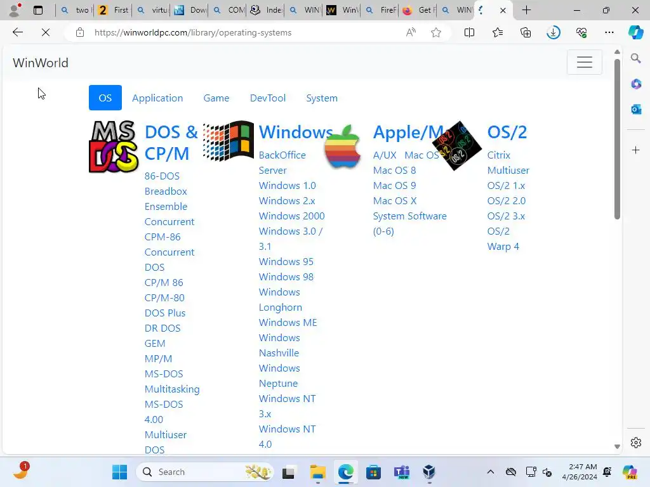The width and height of the screenshot is (650, 487).
Task: Open the Windows 2000 link
Action: pos(292,216)
